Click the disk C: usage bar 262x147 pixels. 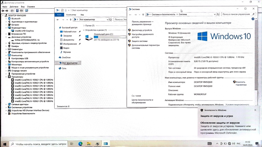[110, 37]
